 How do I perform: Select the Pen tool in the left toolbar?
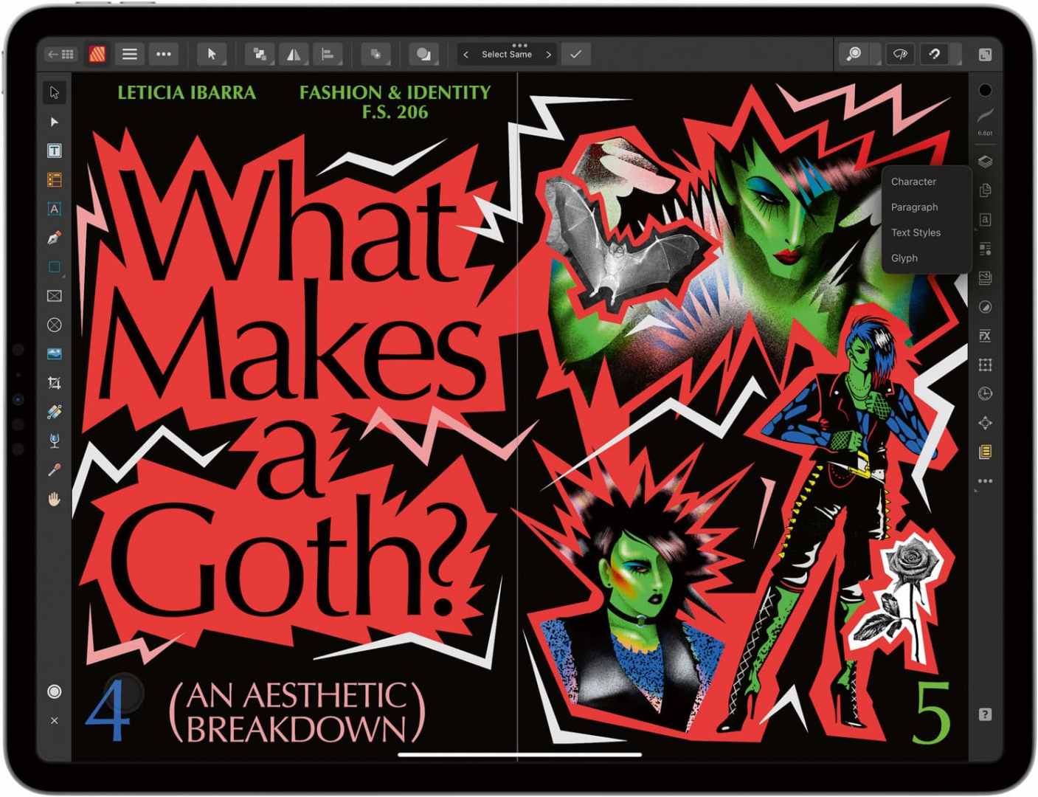[54, 237]
